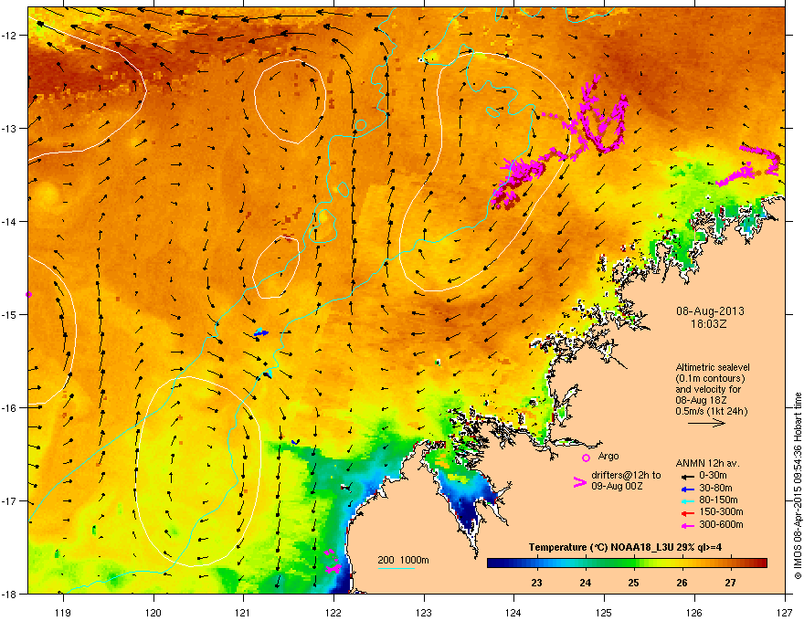
Task: Select the black 0-30m arrow legend marker
Action: click(x=687, y=476)
